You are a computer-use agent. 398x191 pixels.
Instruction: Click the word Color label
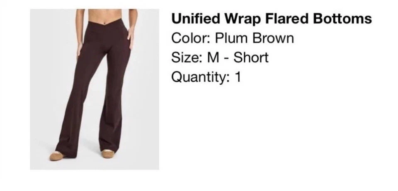click(x=189, y=38)
